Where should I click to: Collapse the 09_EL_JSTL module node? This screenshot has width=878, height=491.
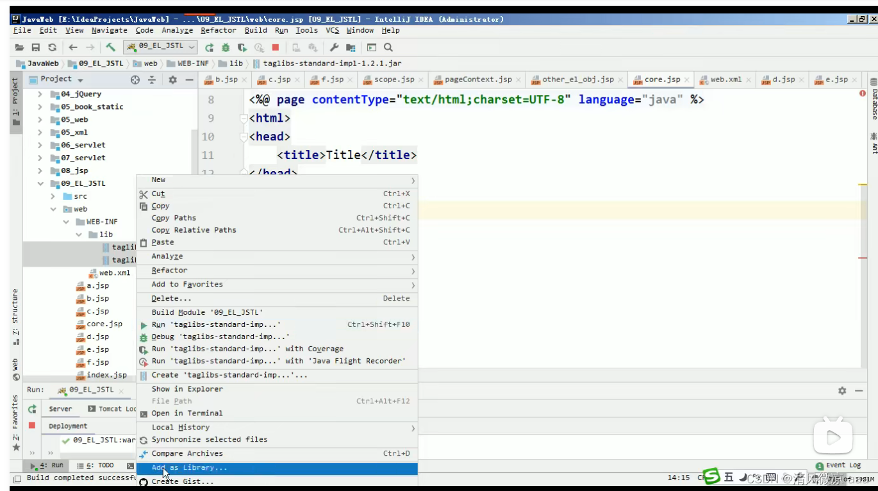(x=40, y=184)
